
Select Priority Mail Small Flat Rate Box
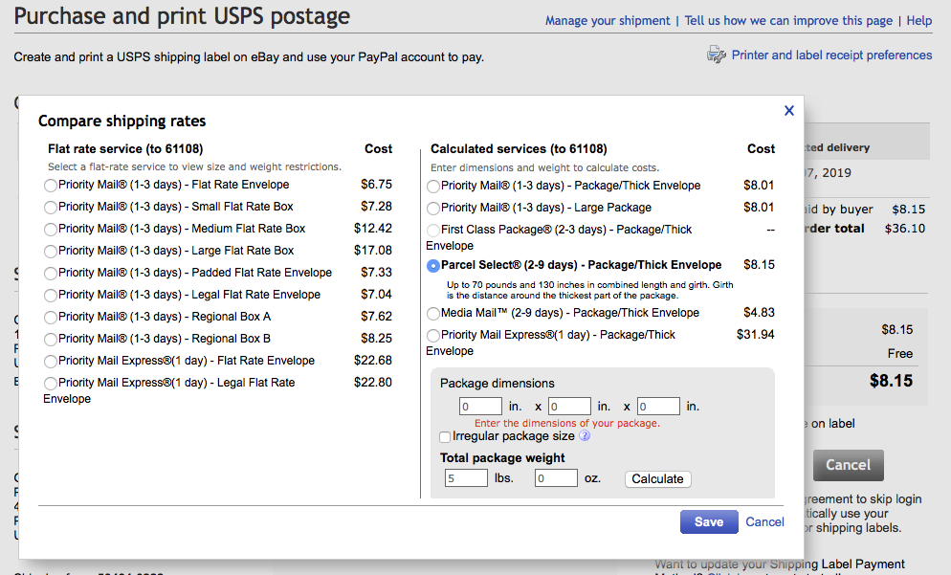point(51,208)
